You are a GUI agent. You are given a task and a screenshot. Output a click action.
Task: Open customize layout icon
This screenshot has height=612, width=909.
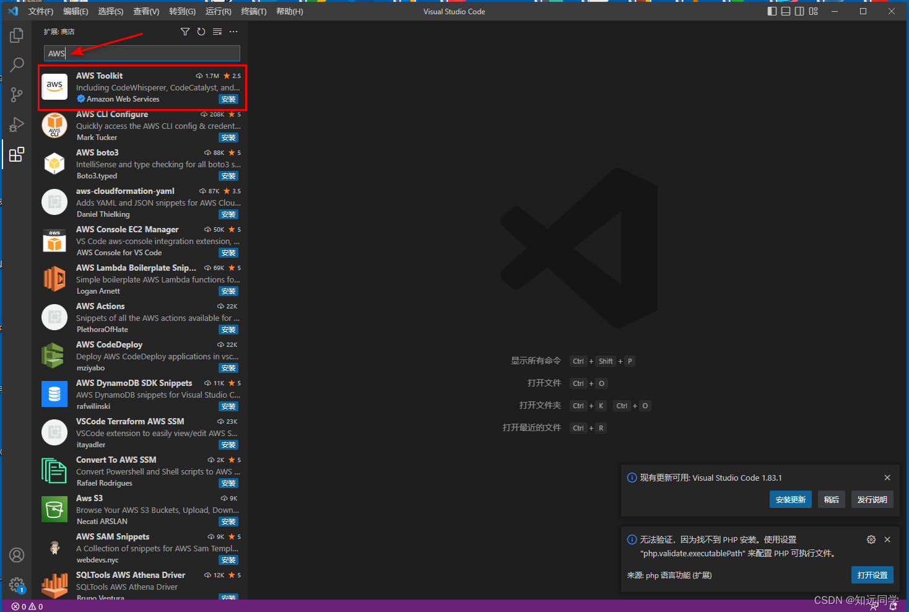click(x=814, y=11)
